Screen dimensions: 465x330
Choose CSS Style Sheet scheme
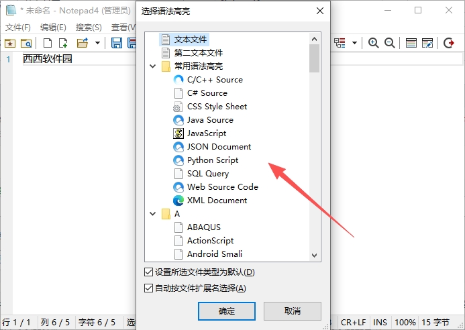click(217, 107)
